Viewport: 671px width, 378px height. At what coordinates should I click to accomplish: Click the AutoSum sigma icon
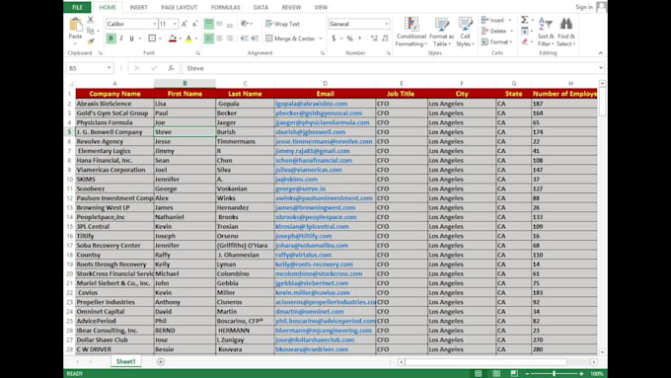524,20
